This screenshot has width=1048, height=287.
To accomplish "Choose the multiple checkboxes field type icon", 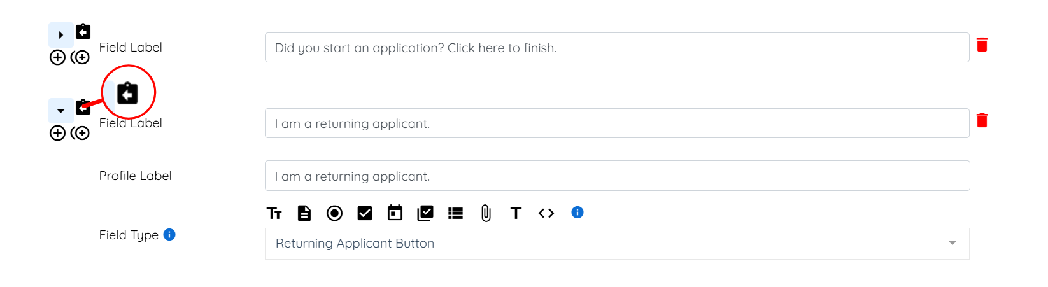I will click(425, 213).
